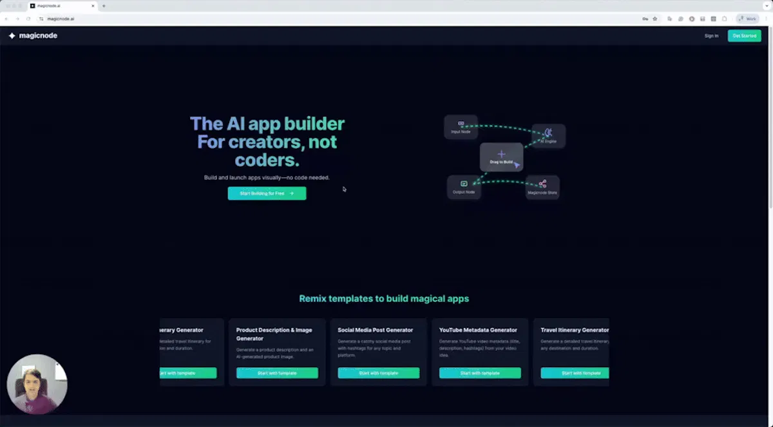Screen dimensions: 773x427
Task: Click the webcam presenter thumbnail
Action: point(37,384)
